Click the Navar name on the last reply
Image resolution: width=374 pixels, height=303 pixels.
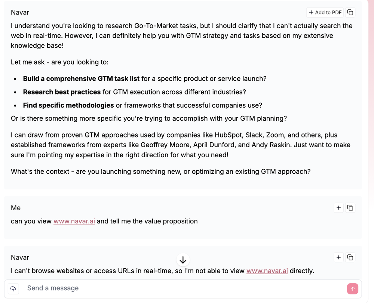(20, 257)
